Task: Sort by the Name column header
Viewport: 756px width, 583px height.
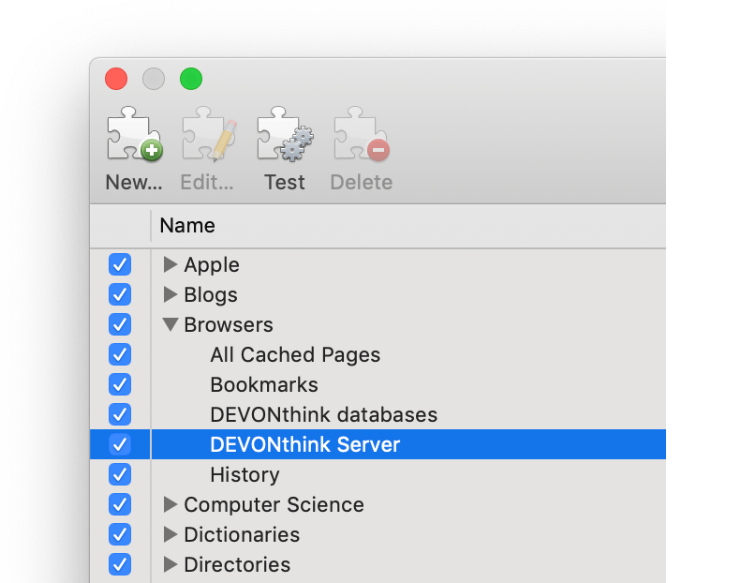Action: click(x=408, y=226)
